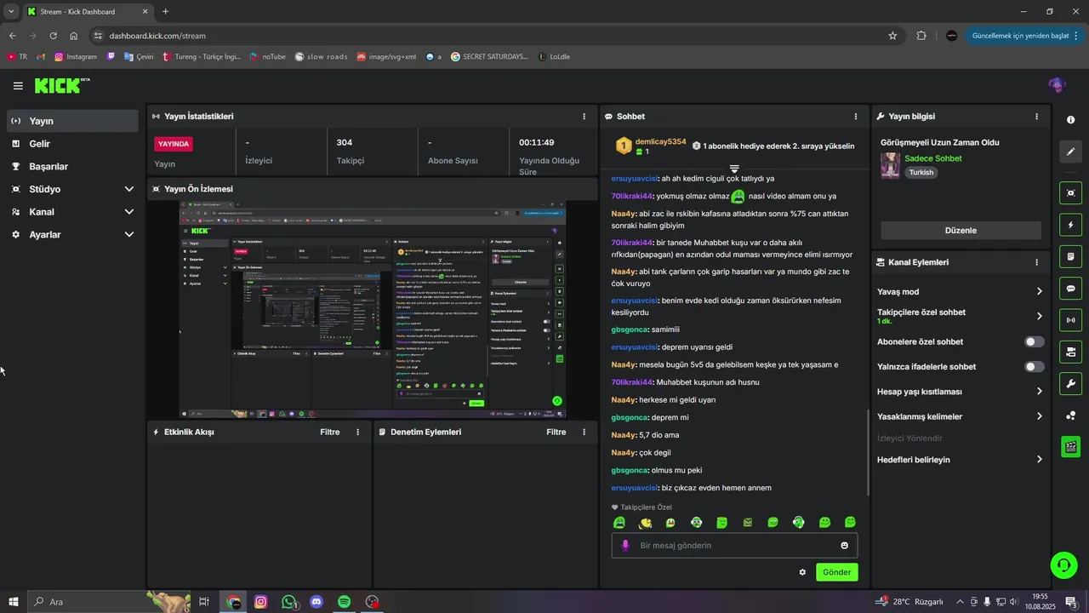
Task: Insert the yellow bee emote
Action: [x=645, y=523]
